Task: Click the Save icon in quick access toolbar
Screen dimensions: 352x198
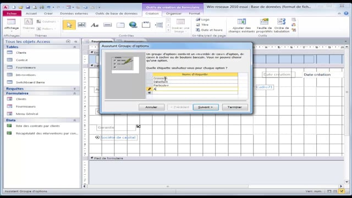Action: point(28,7)
